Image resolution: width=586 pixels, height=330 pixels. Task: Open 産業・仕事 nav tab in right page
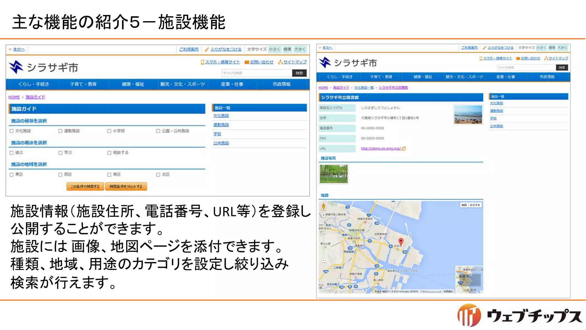point(506,77)
